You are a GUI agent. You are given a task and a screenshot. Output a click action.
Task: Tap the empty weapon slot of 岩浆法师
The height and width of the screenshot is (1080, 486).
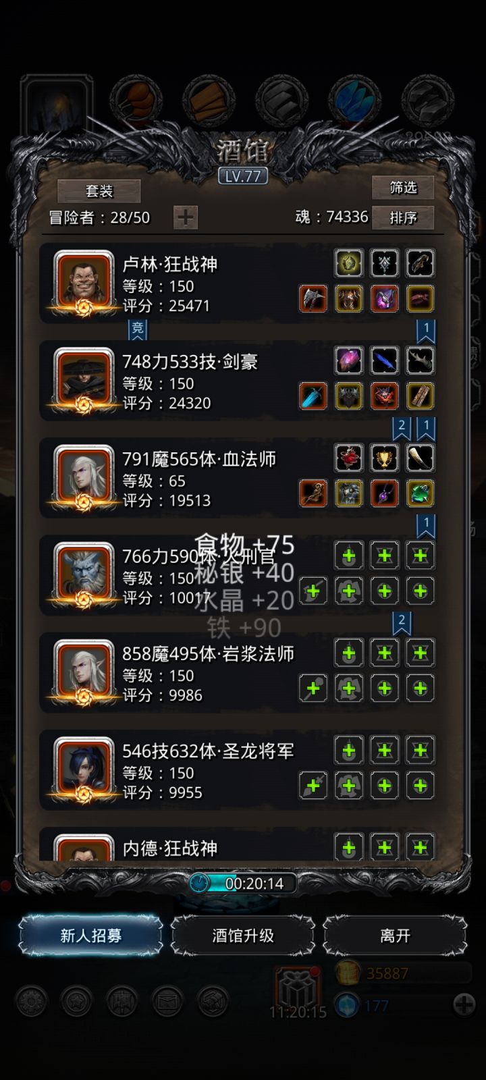click(313, 688)
